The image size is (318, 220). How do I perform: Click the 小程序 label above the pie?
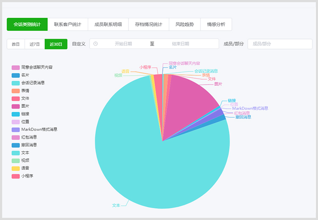(145, 67)
